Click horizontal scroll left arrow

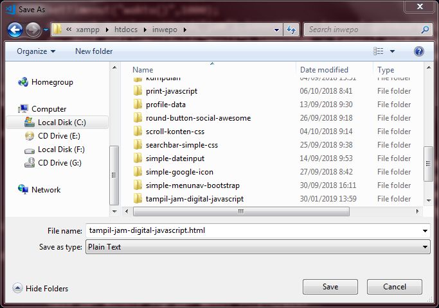127,211
